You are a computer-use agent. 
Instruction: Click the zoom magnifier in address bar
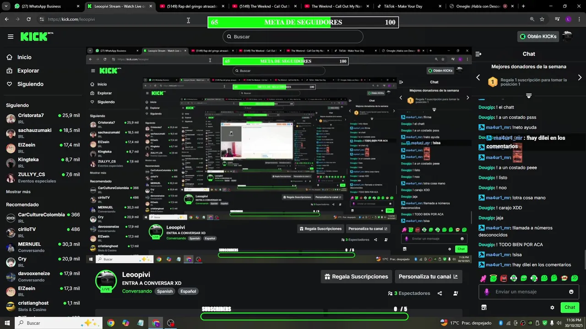532,19
